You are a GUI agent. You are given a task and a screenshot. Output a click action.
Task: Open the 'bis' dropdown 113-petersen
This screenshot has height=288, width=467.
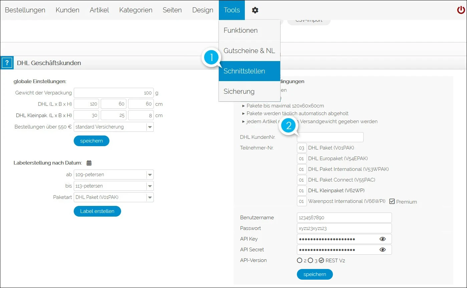[x=150, y=186]
